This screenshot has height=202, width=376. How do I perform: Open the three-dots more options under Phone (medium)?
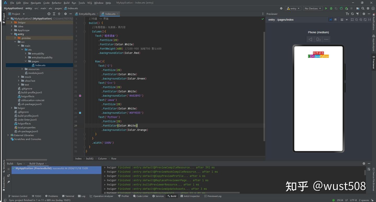point(326,40)
